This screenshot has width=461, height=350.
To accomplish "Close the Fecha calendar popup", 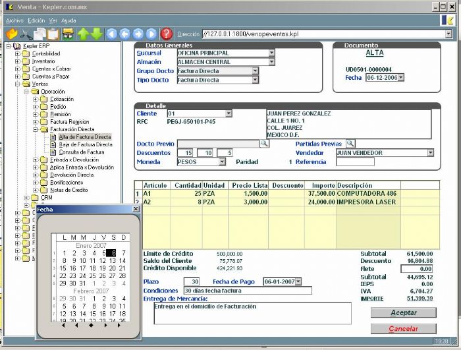I will pos(136,209).
